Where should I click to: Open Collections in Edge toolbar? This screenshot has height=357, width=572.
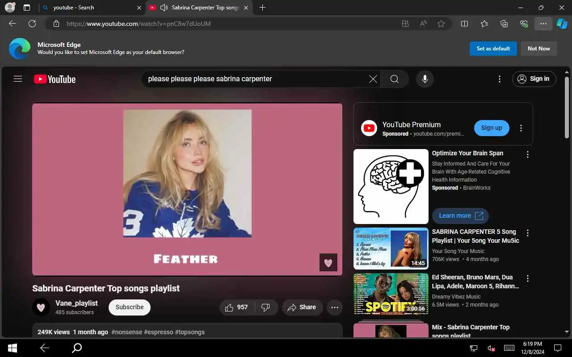coord(504,24)
